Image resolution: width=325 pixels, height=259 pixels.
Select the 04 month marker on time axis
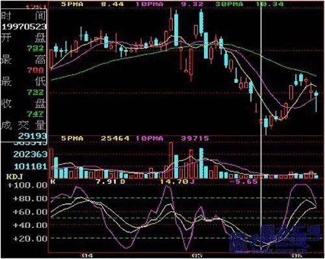(x=87, y=256)
